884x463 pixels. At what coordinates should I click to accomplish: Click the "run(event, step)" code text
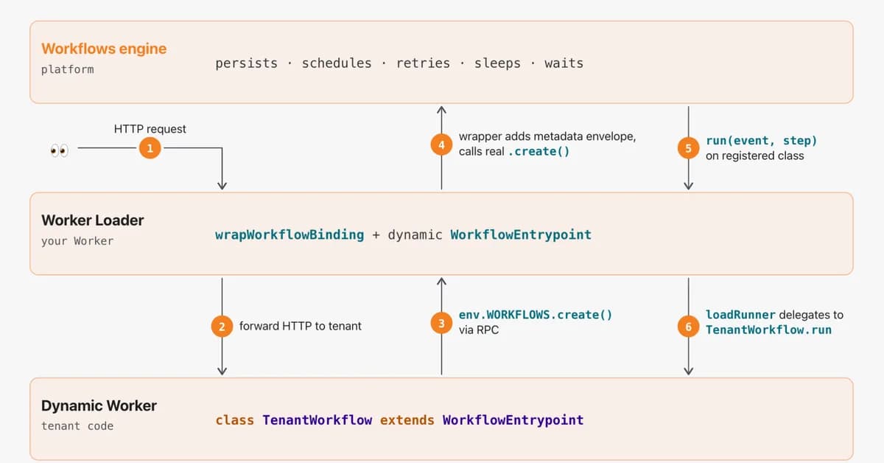tap(762, 140)
